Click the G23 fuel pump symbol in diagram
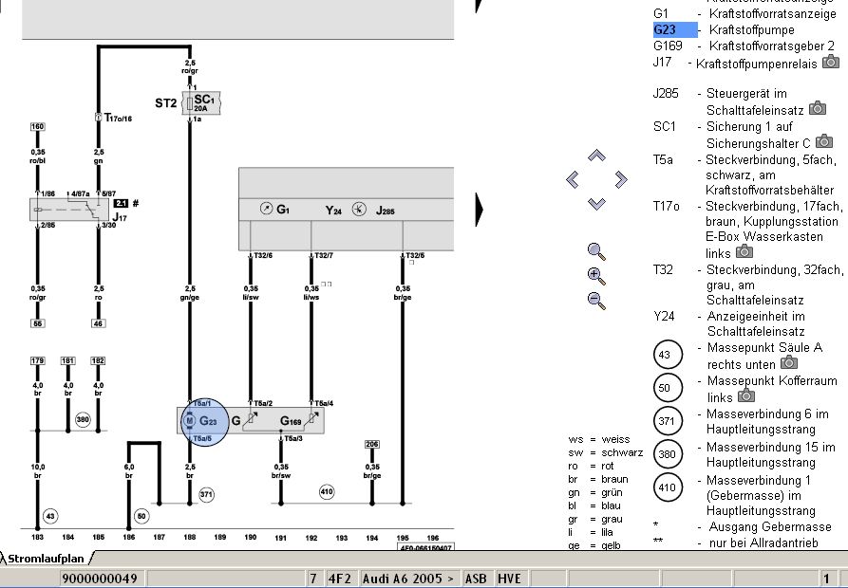Screen dimensions: 848x588 [205, 420]
